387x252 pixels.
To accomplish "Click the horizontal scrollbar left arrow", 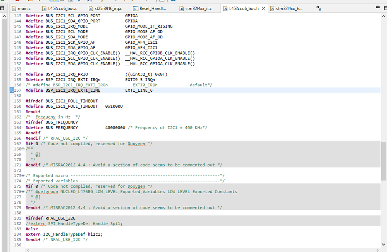I will point(28,250).
